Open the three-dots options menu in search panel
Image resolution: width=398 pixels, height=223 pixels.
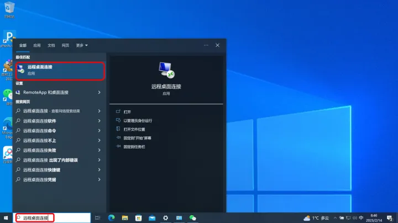[206, 45]
